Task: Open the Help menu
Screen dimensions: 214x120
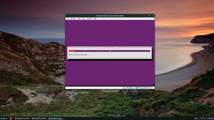Action: [x=95, y=19]
